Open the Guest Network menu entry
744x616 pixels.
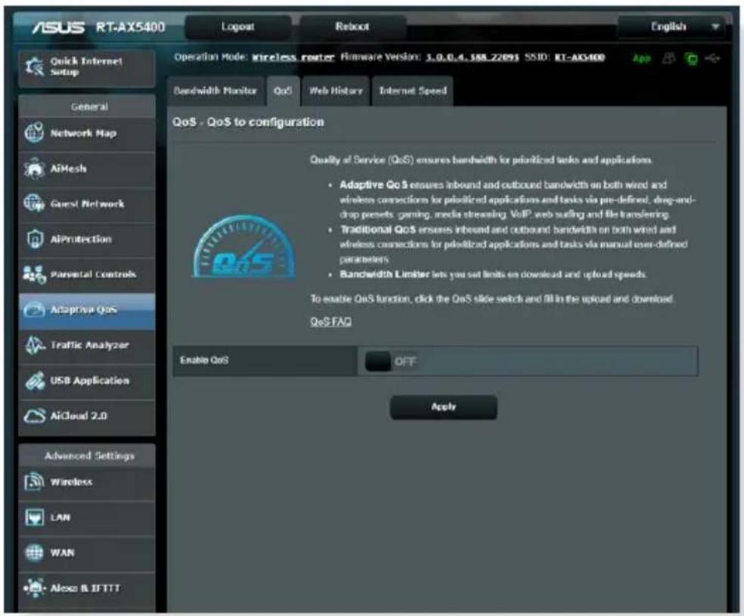87,204
